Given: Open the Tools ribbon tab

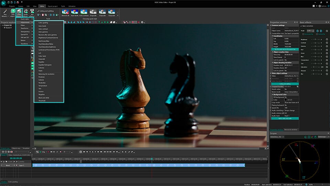Looking at the screenshot, I should tap(63, 6).
